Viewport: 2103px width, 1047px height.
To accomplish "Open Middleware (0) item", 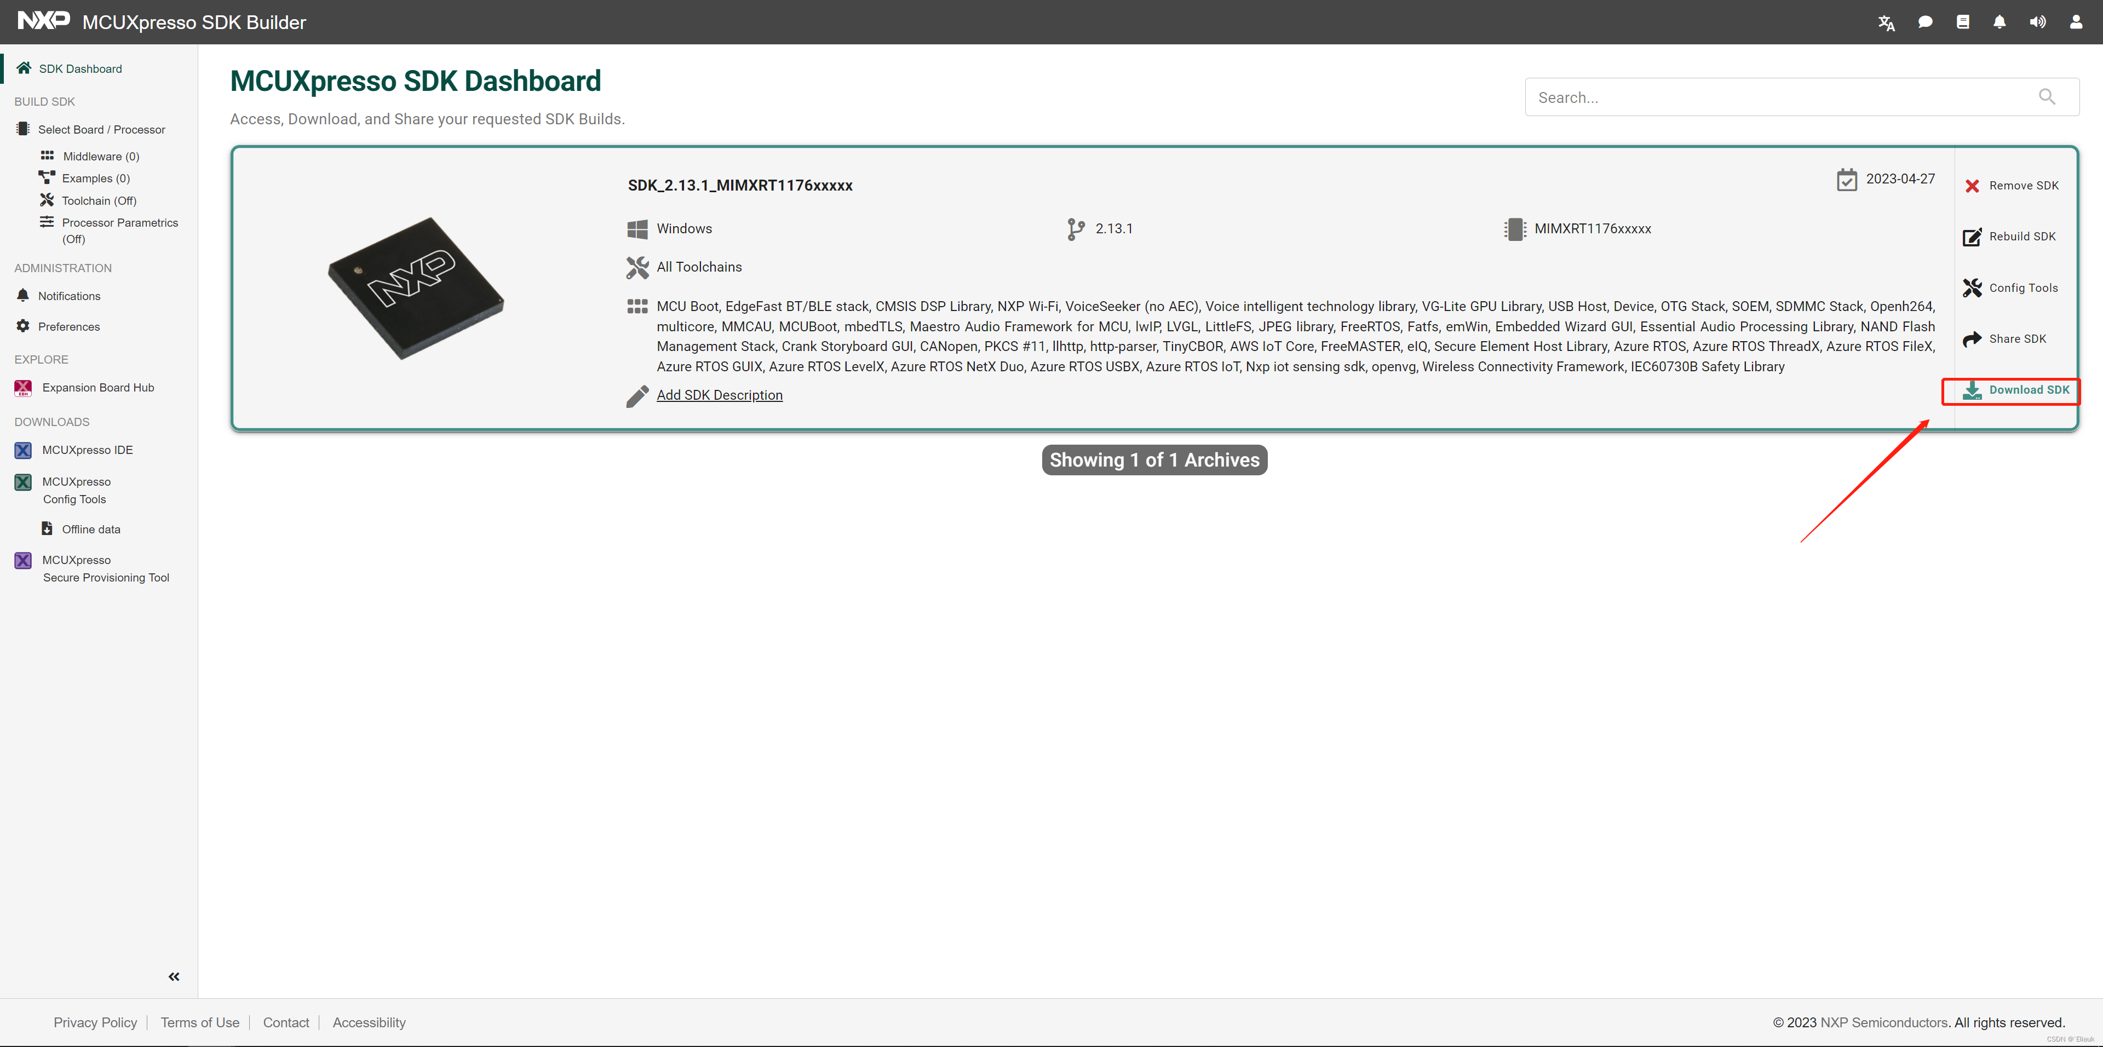I will [x=101, y=157].
